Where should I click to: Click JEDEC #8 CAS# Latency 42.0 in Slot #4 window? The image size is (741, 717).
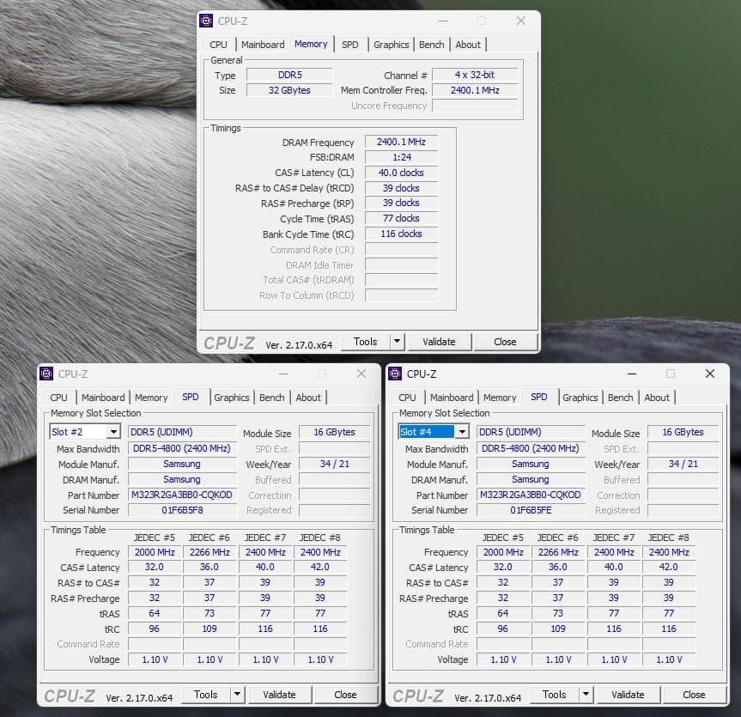[669, 568]
